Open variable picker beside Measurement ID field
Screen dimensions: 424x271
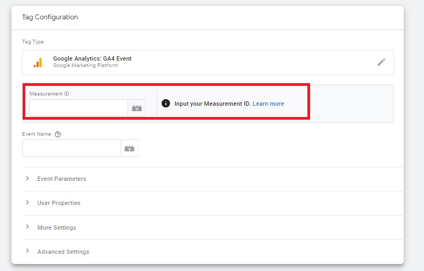point(136,108)
